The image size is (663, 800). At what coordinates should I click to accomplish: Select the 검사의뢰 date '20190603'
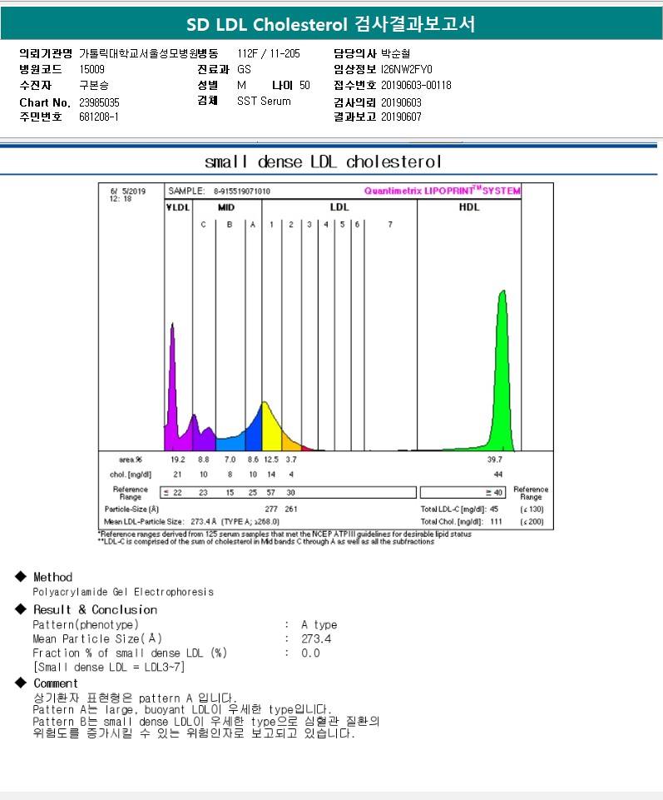[x=401, y=102]
